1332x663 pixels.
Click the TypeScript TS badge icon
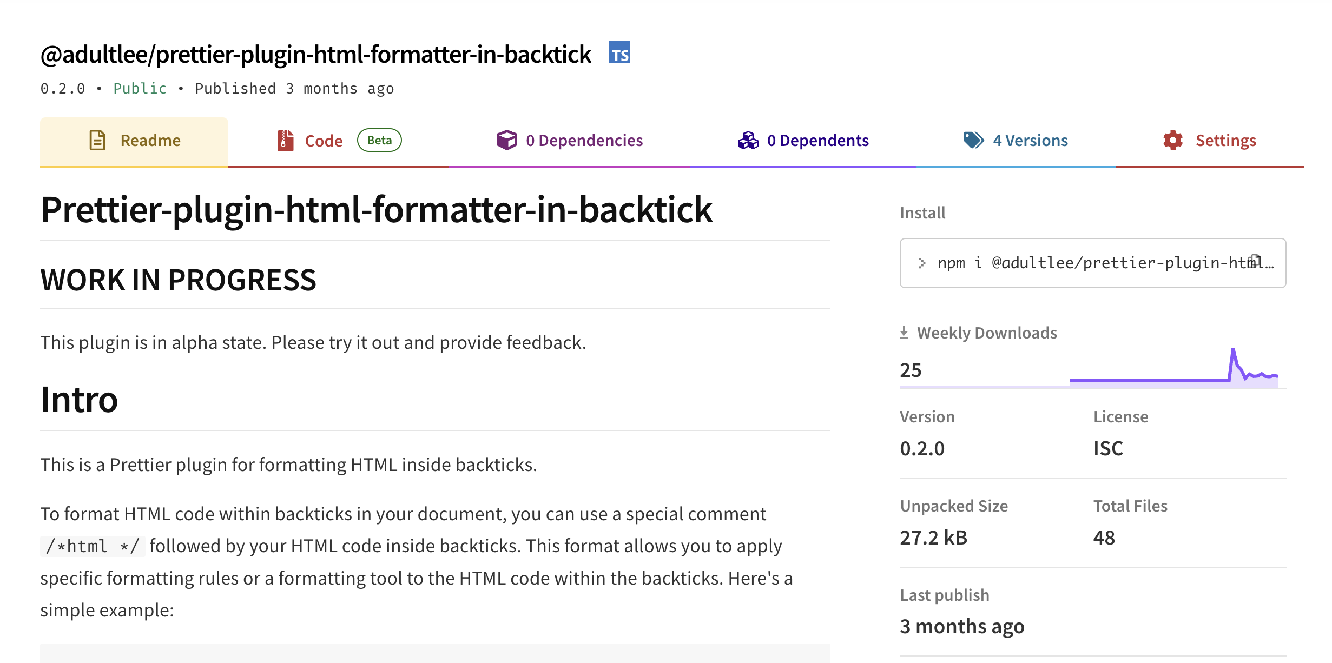(619, 52)
